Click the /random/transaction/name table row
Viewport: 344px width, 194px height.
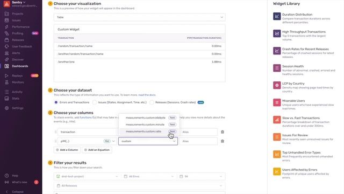(x=140, y=46)
